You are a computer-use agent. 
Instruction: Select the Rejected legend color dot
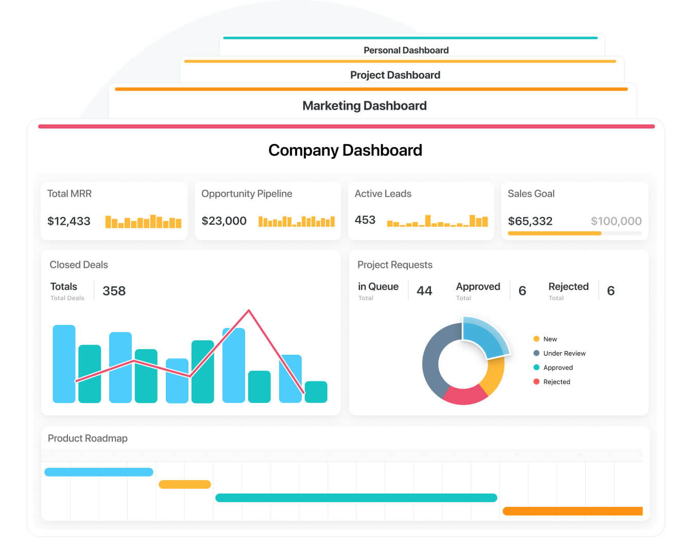[536, 381]
